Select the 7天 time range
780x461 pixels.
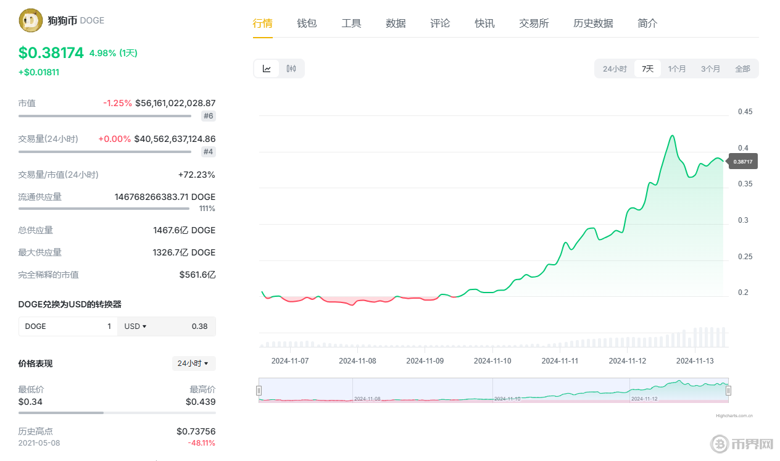point(647,69)
